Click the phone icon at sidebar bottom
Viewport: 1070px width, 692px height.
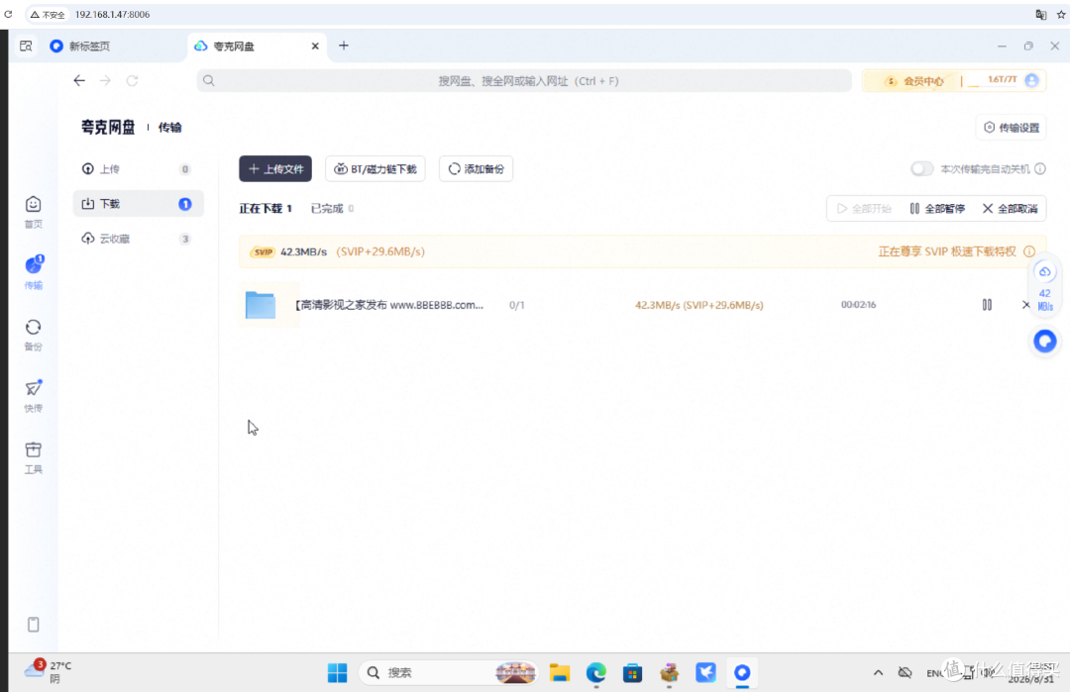point(33,625)
